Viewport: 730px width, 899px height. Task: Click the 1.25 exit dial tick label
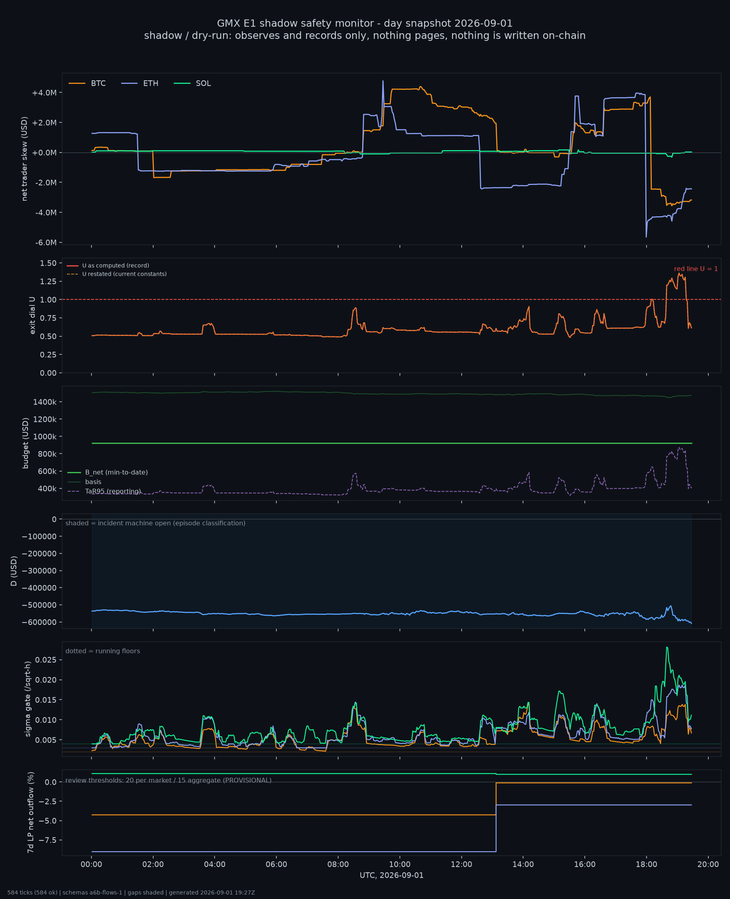pyautogui.click(x=49, y=281)
